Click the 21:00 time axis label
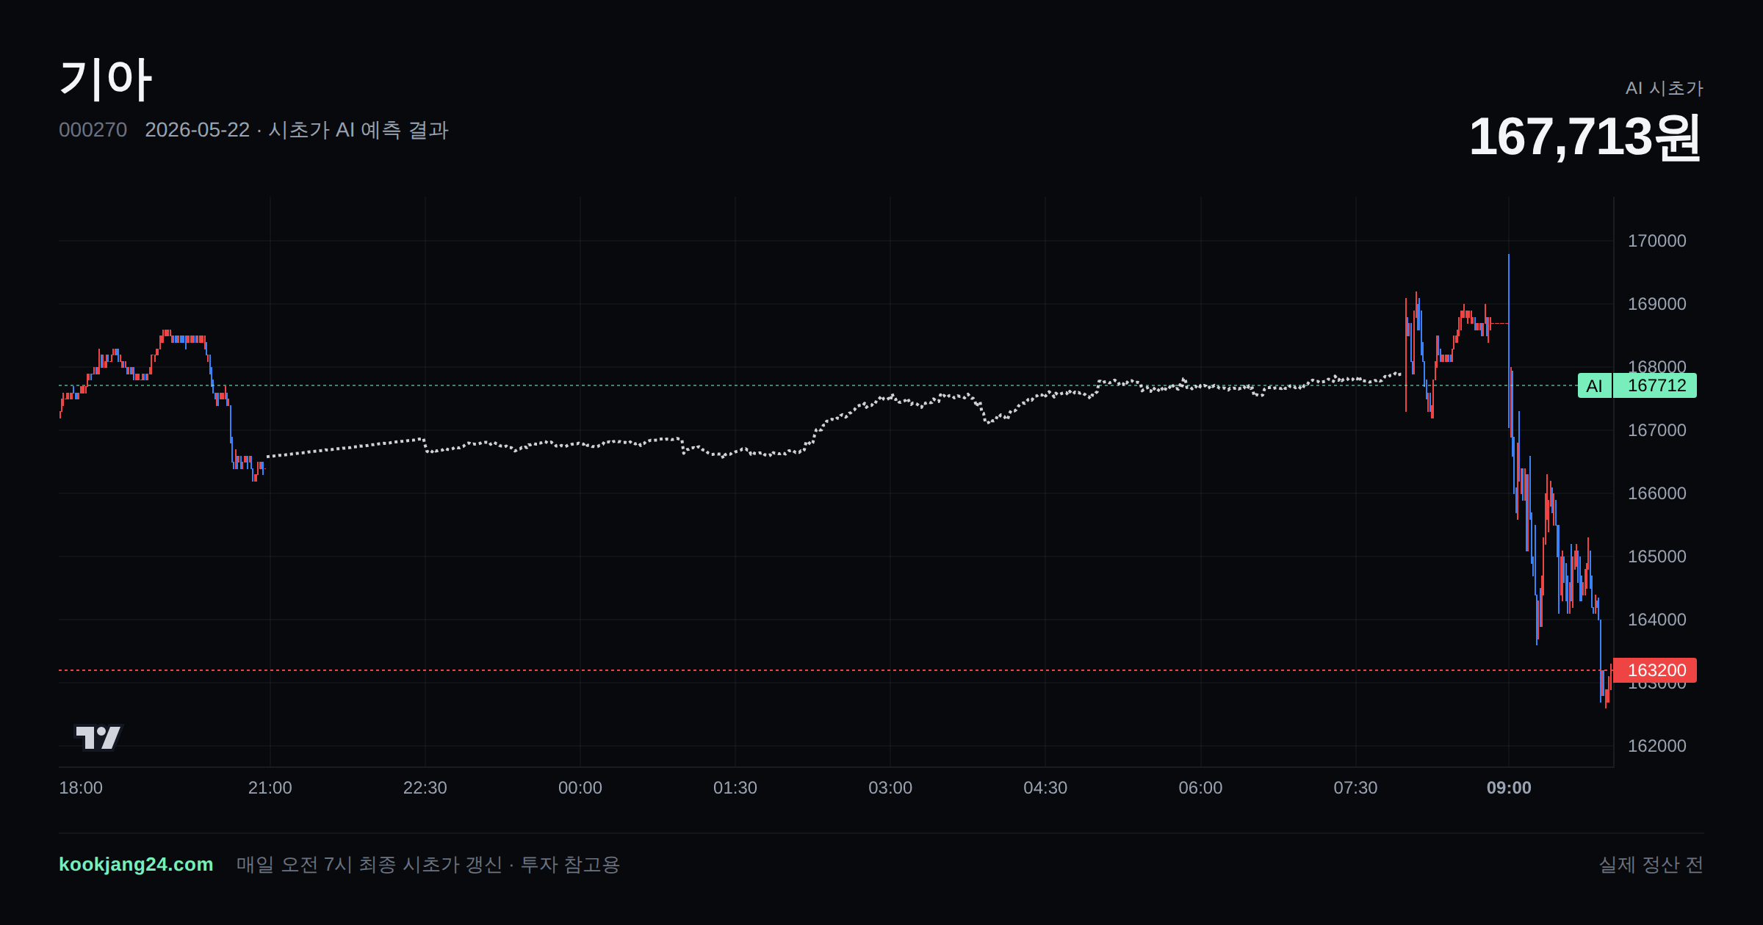Viewport: 1763px width, 925px height. (x=270, y=788)
